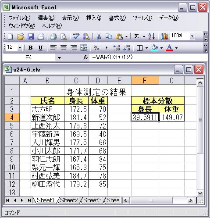The width and height of the screenshot is (210, 218).
Task: Run the spell check ABC icon
Action: pyautogui.click(x=76, y=36)
